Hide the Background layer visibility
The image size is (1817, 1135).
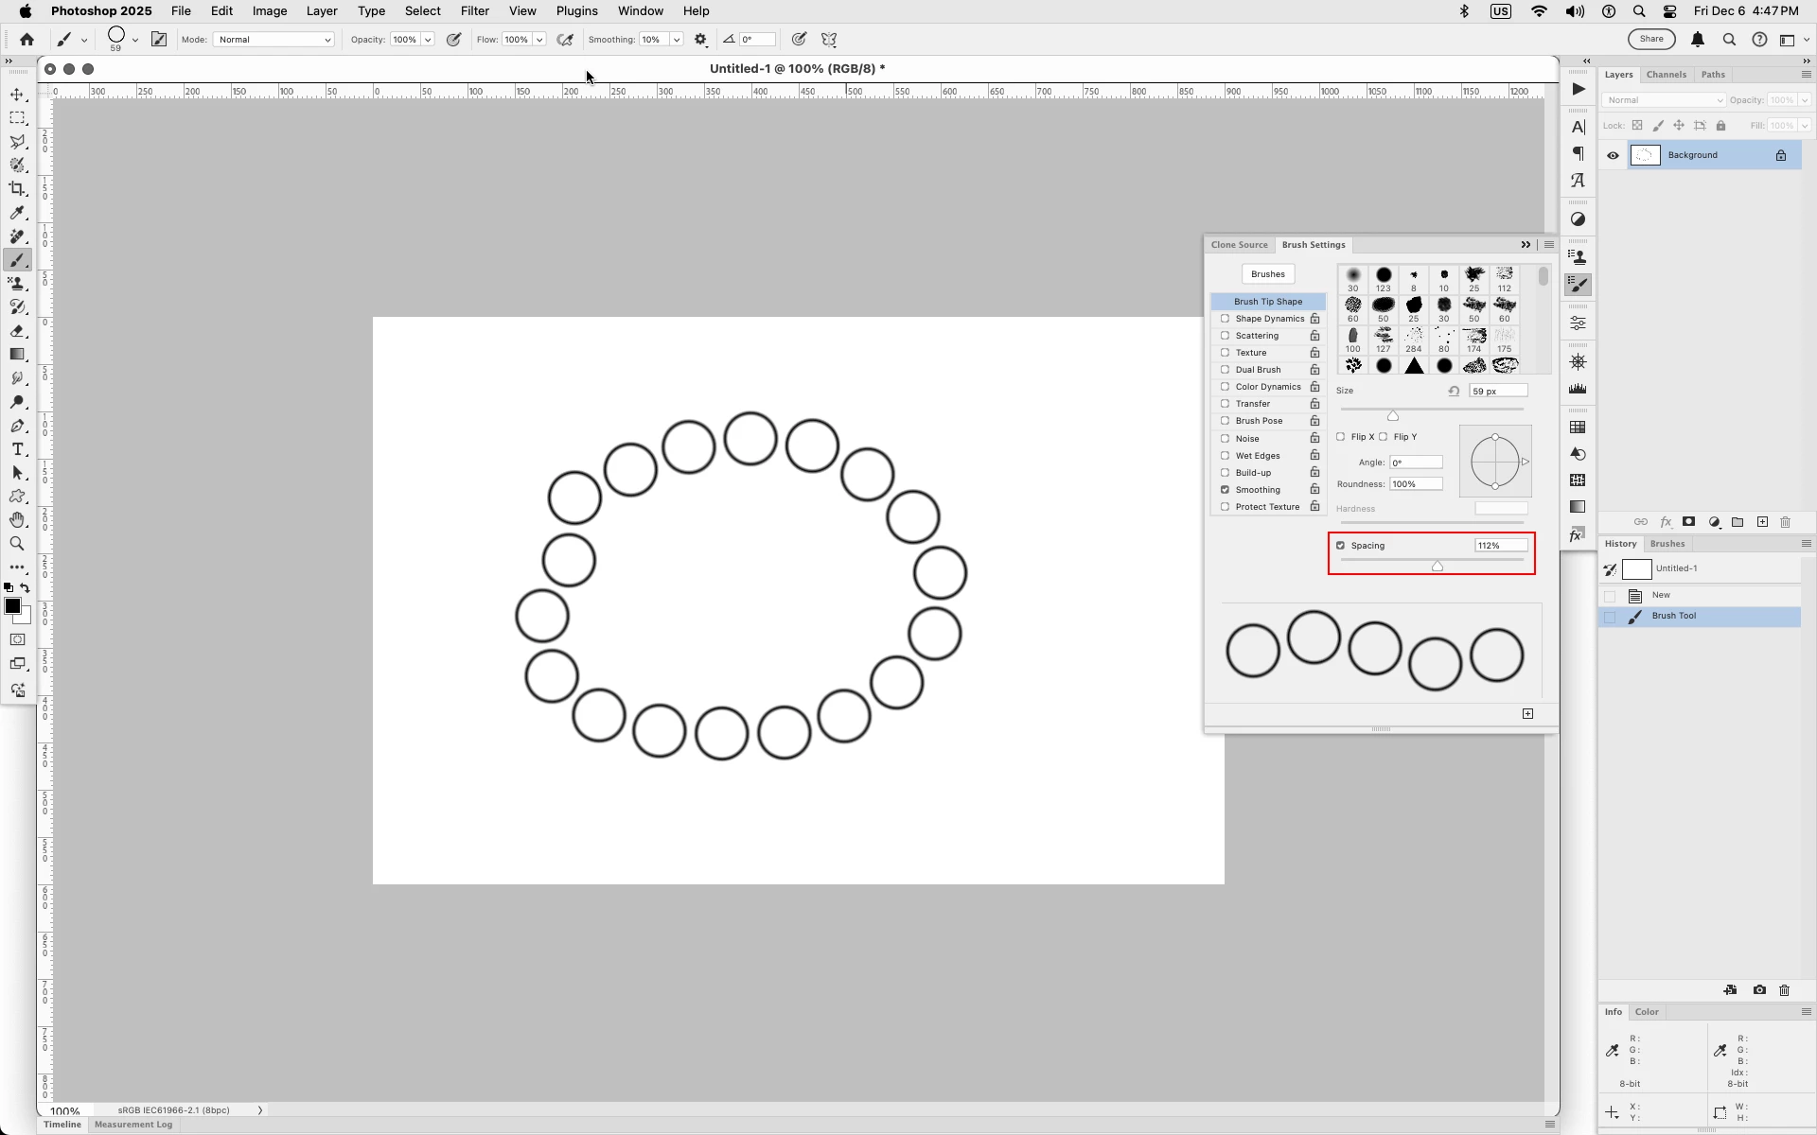point(1613,155)
